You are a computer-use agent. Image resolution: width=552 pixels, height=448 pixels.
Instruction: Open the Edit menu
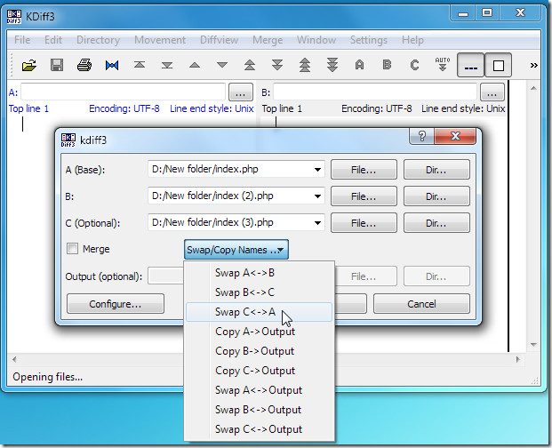[x=53, y=40]
